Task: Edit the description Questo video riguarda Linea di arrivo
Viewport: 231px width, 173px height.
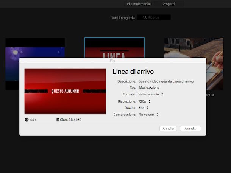Action: tap(166, 81)
